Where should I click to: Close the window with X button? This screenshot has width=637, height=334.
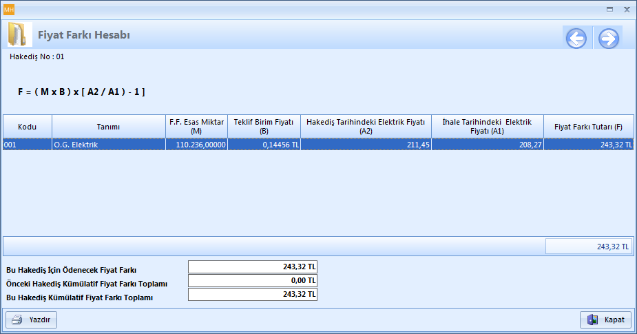click(x=627, y=9)
